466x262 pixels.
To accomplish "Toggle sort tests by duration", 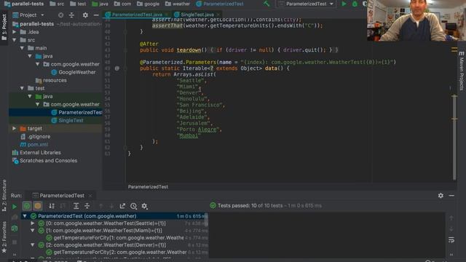I will click(x=63, y=206).
